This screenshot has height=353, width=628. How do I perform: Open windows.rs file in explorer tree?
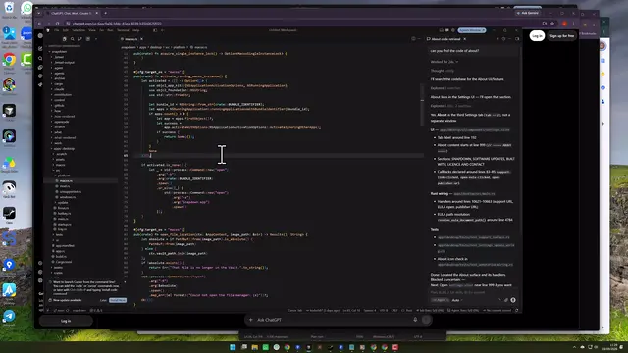point(68,197)
